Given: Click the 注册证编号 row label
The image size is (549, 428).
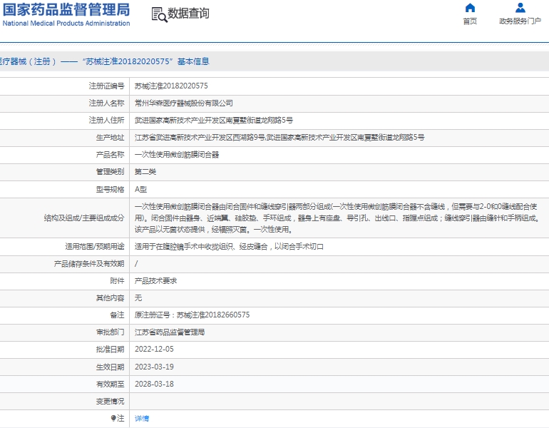Looking at the screenshot, I should coord(106,86).
